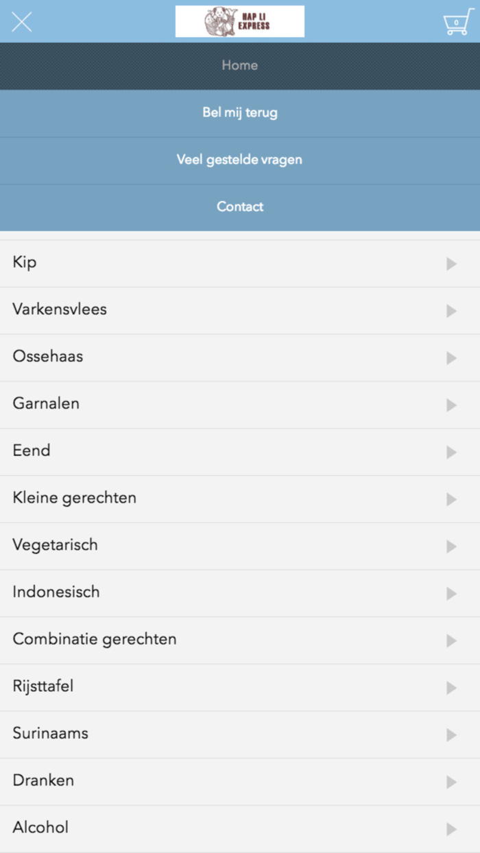This screenshot has height=853, width=480.
Task: Click arrow icon beside Alcohol
Action: point(451,829)
